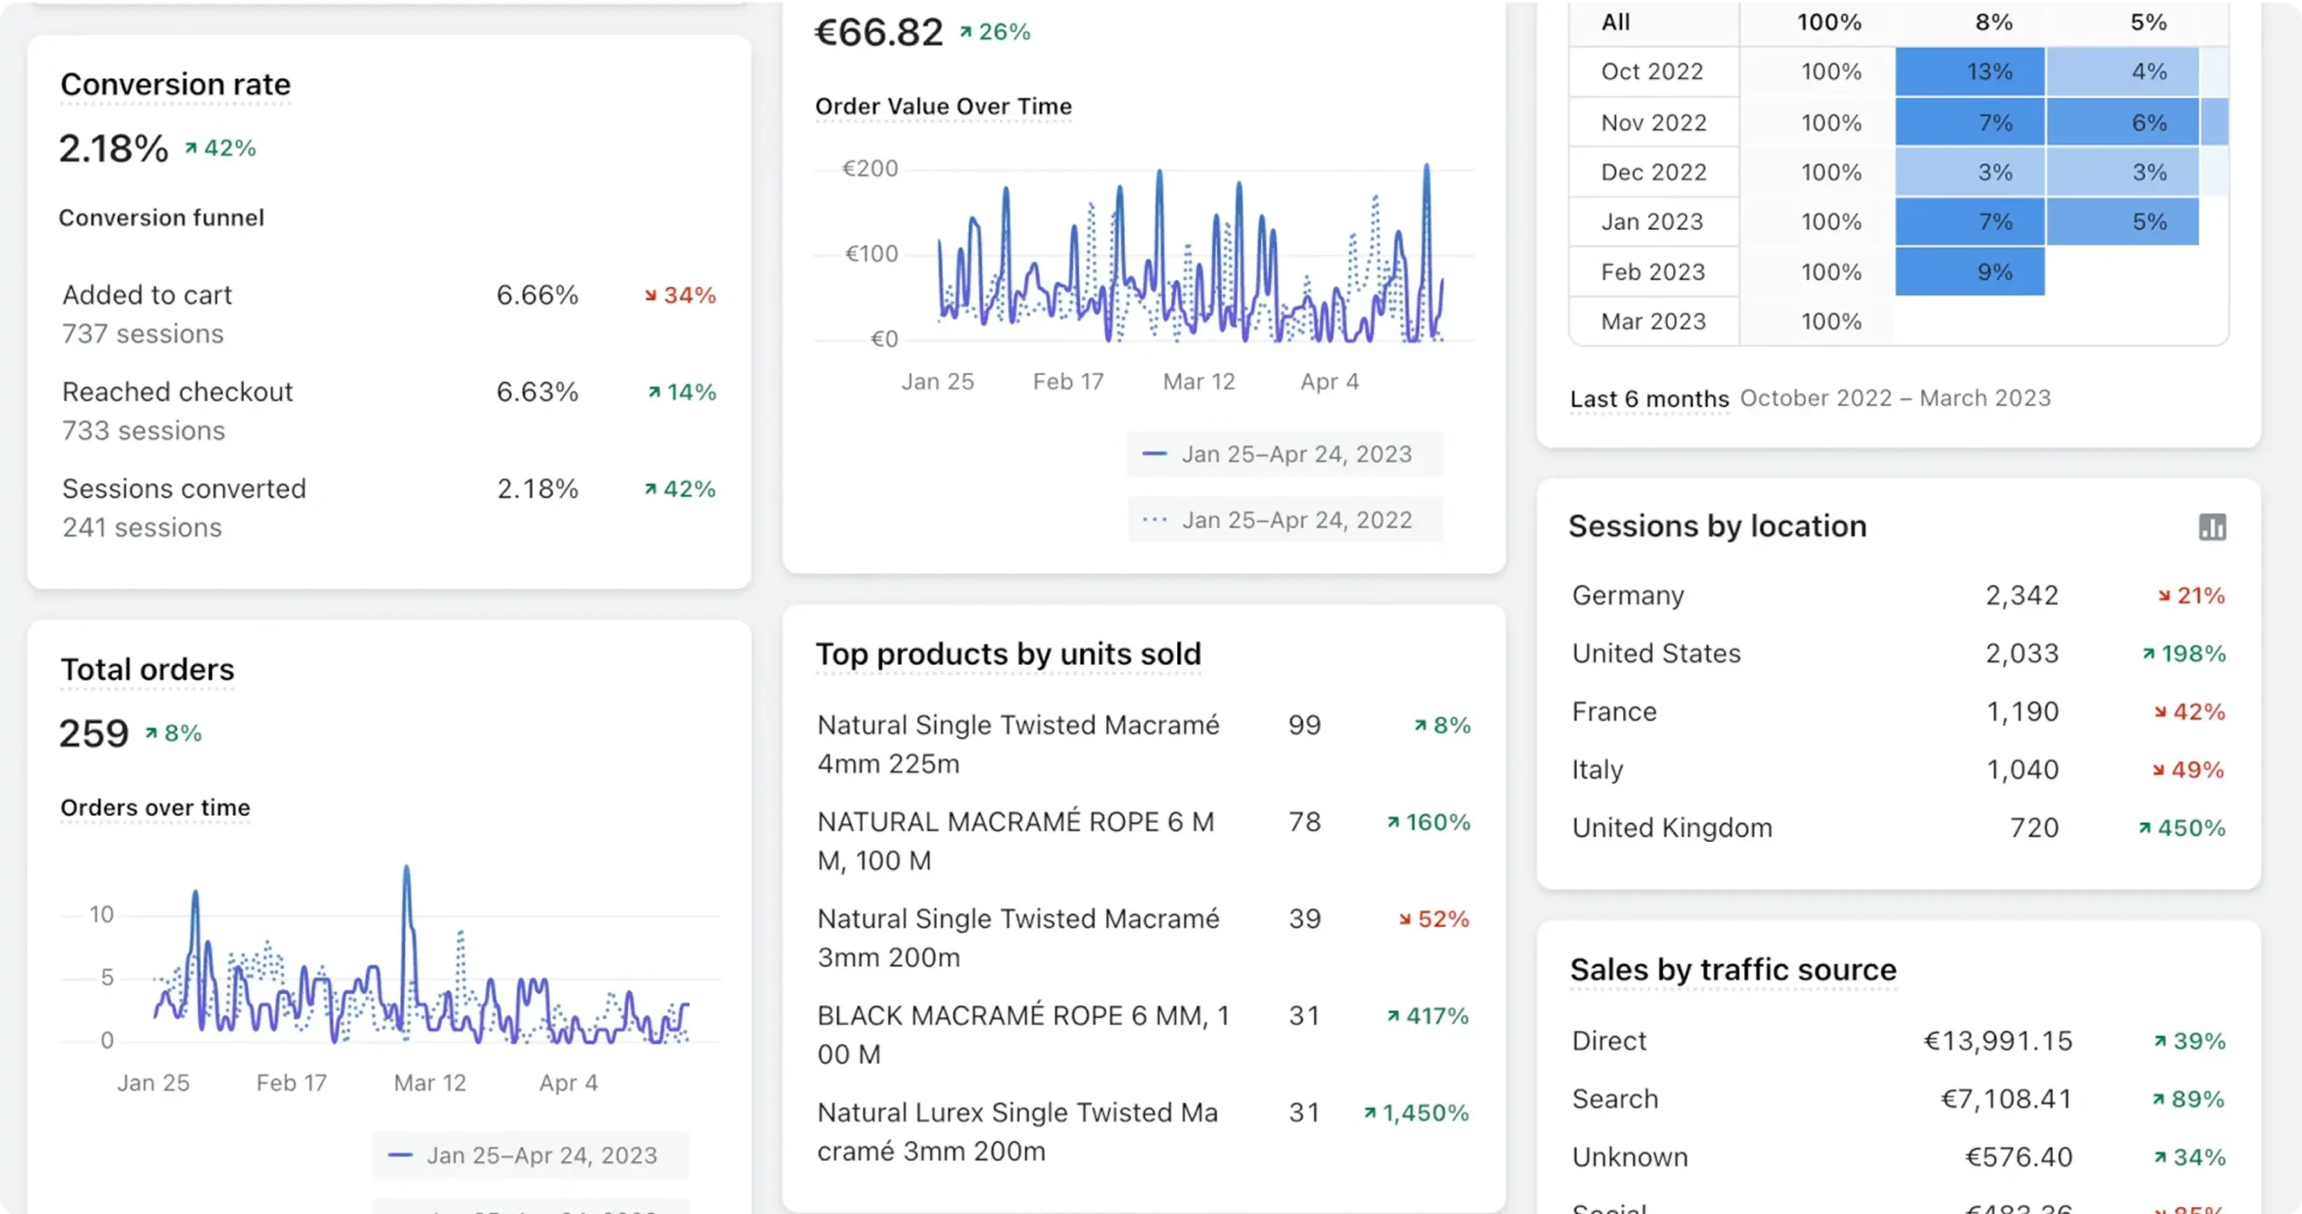
Task: Open the Total orders card title
Action: [x=147, y=669]
